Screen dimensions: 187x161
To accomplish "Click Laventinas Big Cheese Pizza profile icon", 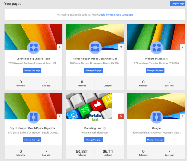I will tap(34, 48).
